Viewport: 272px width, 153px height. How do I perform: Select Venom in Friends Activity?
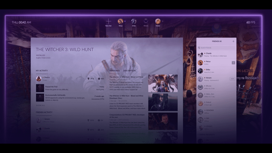(x=70, y=120)
